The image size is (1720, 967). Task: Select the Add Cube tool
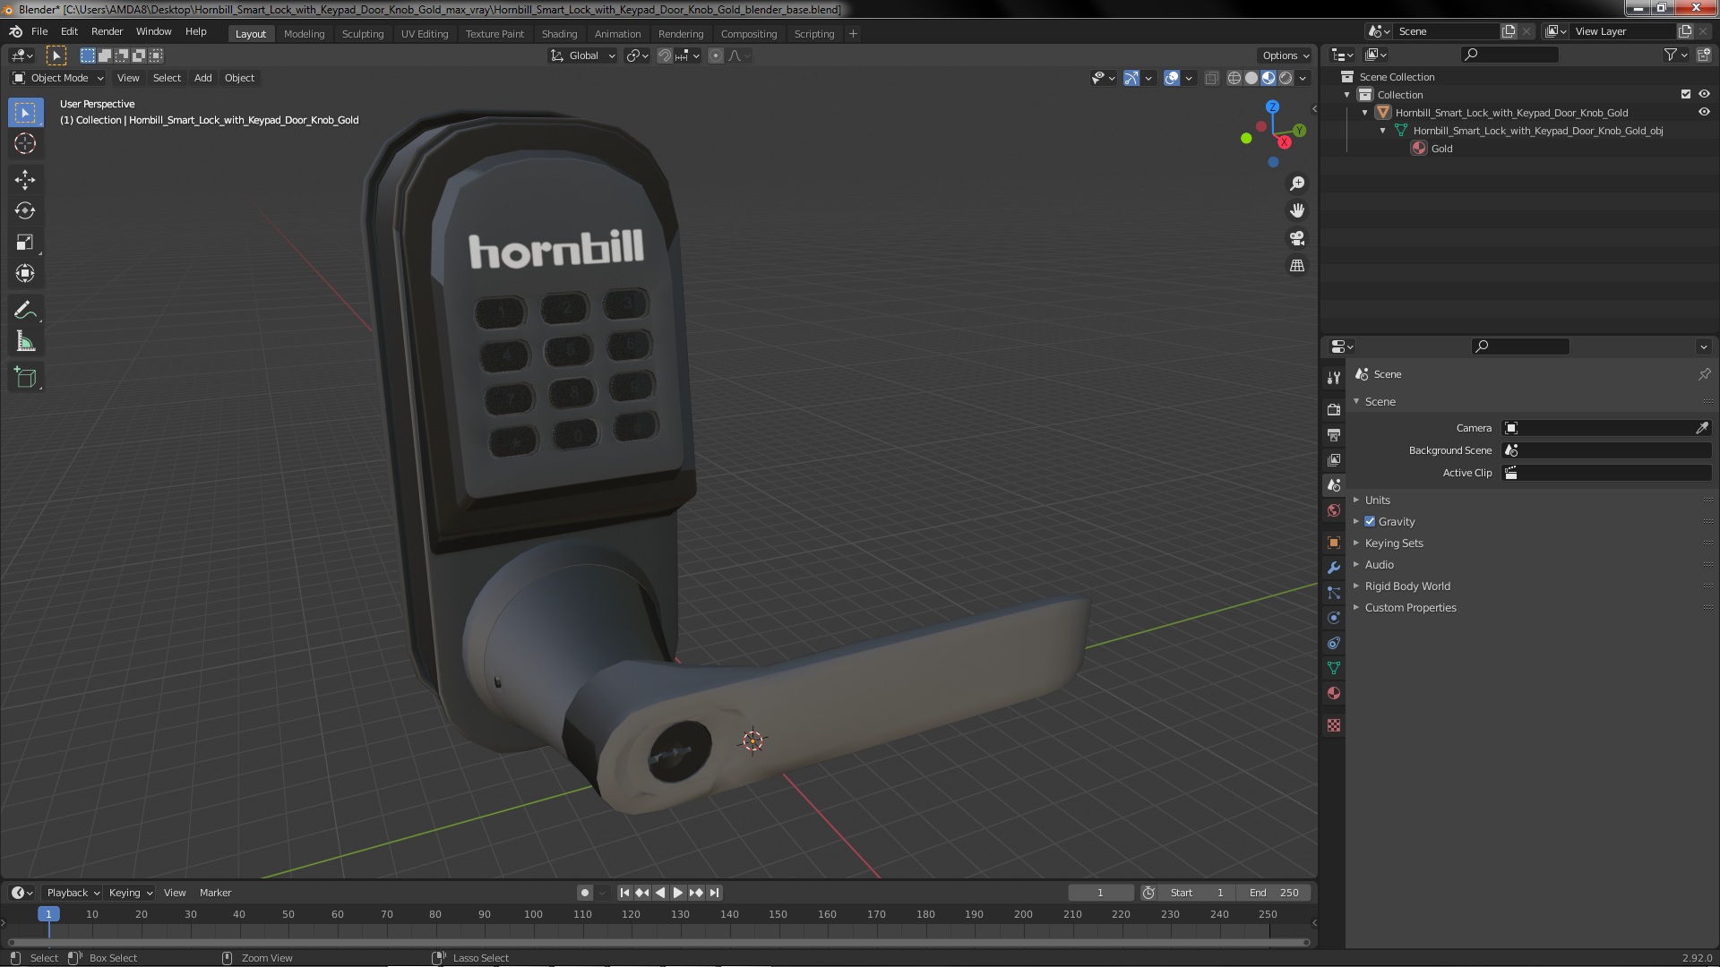coord(25,378)
